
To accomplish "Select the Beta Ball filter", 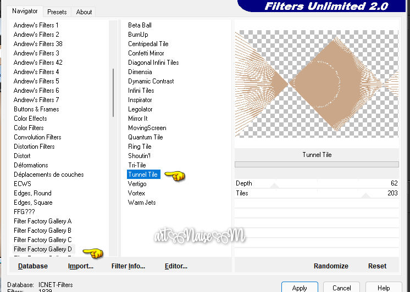I will pyautogui.click(x=140, y=25).
